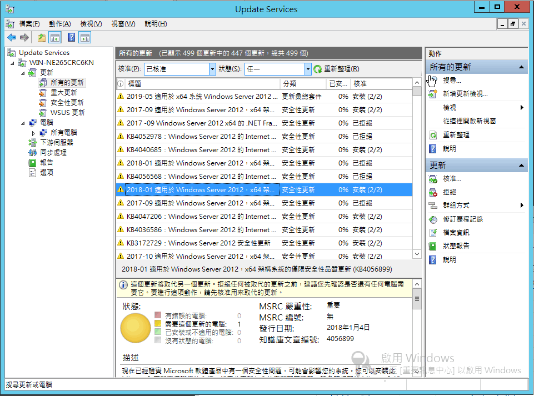Collapse 更新 action section
Screen dimensions: 534x396
(521, 166)
